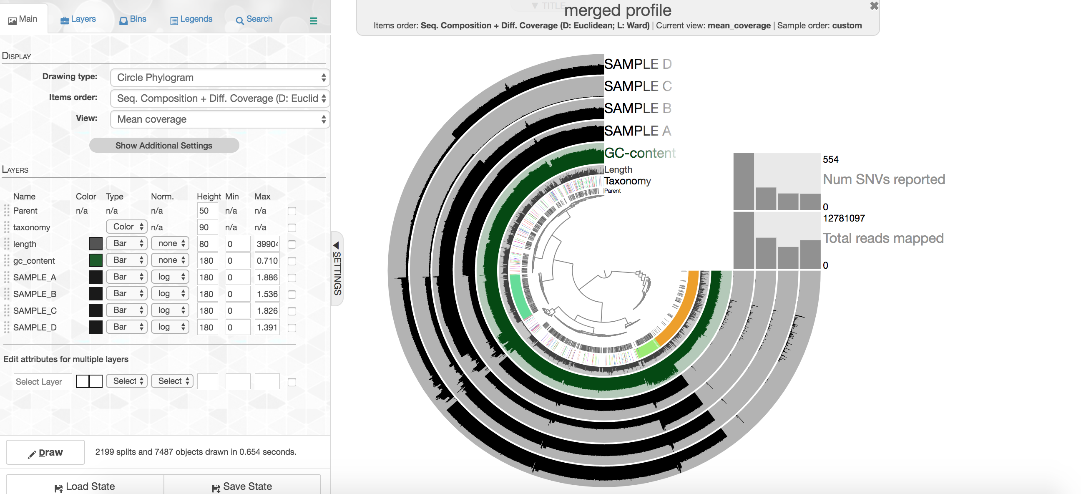Expand the View Mean coverage dropdown
The image size is (1081, 494).
(219, 119)
